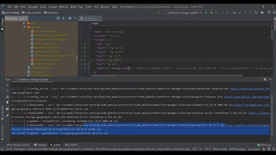The width and height of the screenshot is (276, 155).
Task: Click the project tree vertical scrollbar
Action: pos(77,59)
